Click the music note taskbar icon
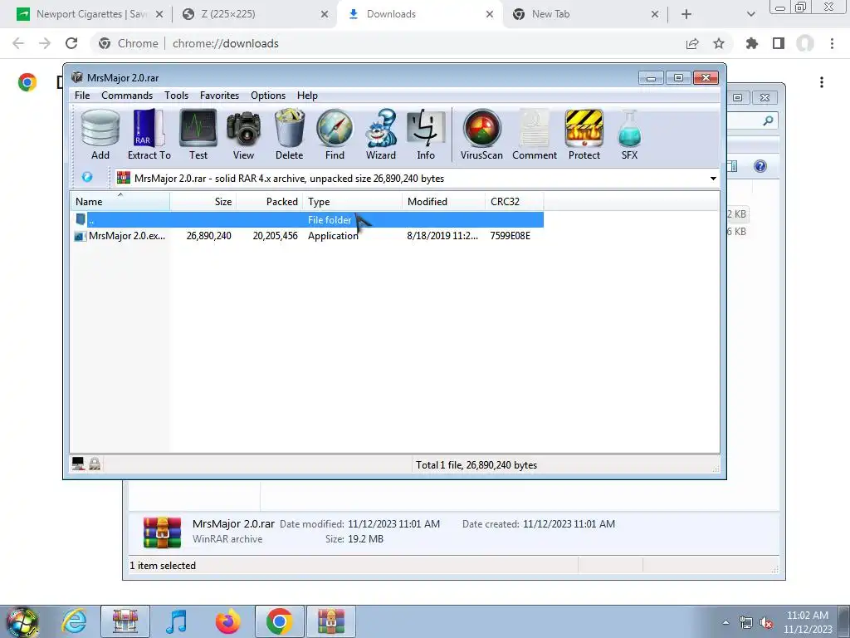850x638 pixels. coord(176,621)
